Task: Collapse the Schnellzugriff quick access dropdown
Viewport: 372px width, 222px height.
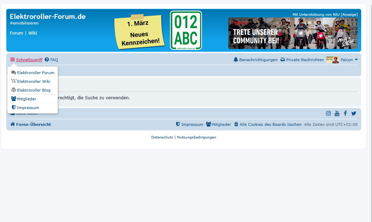Action: tap(29, 60)
